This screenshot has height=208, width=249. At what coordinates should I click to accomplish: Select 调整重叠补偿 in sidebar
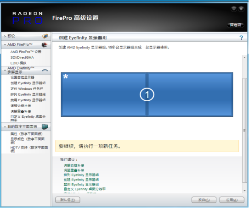(x=21, y=111)
